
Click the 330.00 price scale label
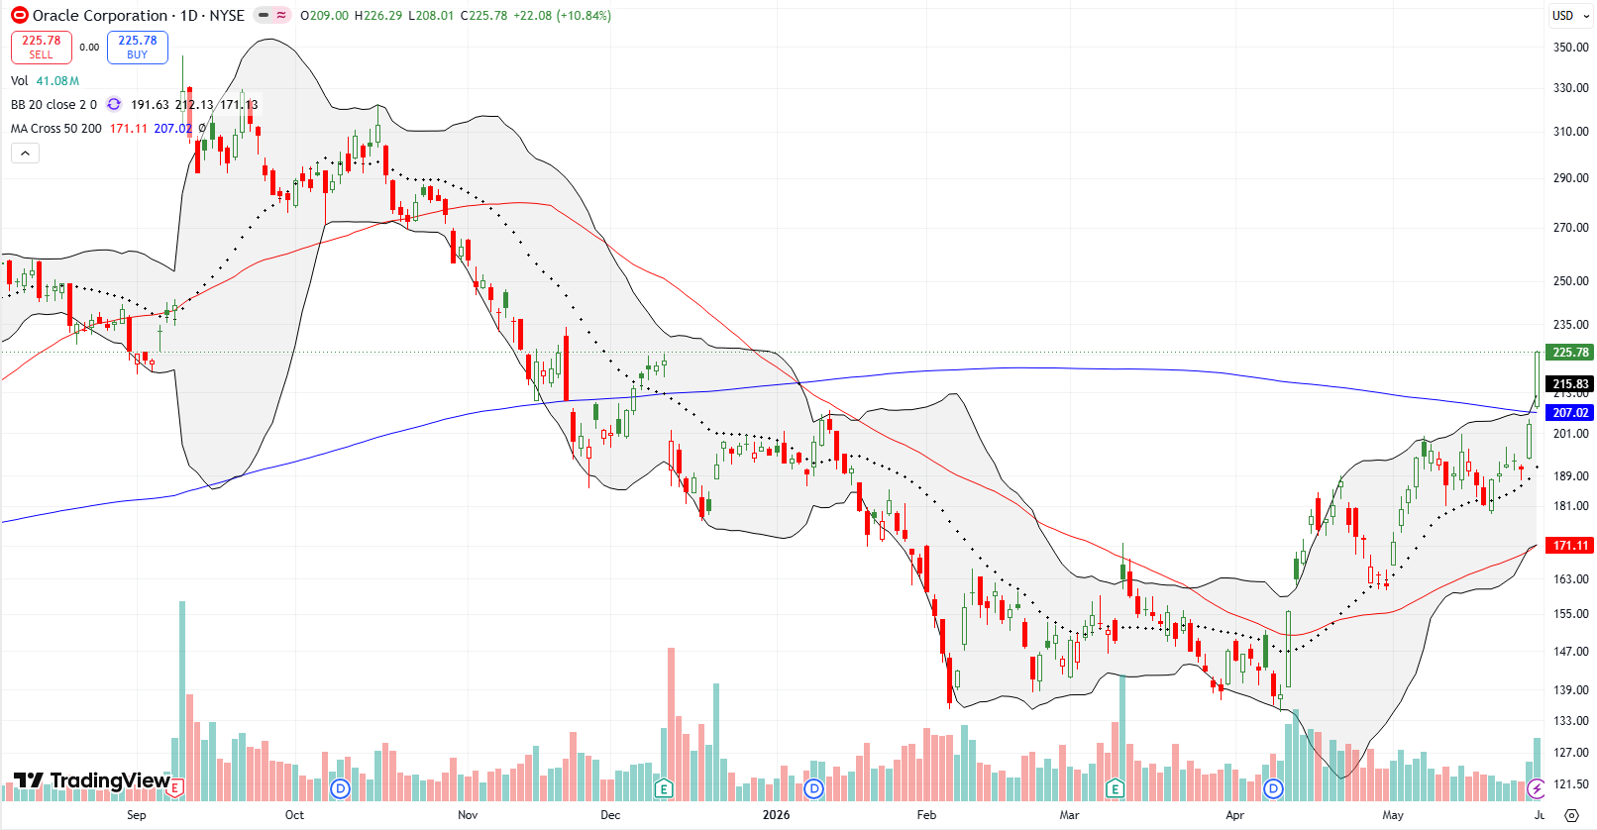1570,88
